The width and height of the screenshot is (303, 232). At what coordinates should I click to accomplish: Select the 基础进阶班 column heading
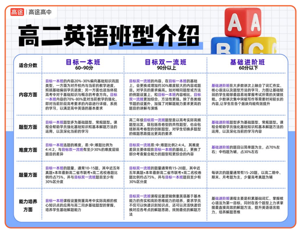pos(247,62)
